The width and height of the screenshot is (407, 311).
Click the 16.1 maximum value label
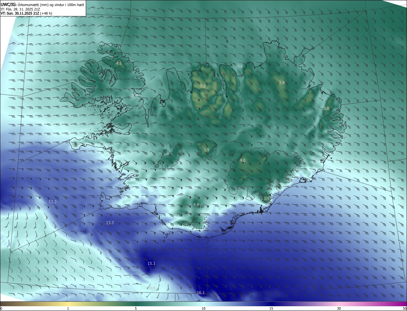(201, 293)
